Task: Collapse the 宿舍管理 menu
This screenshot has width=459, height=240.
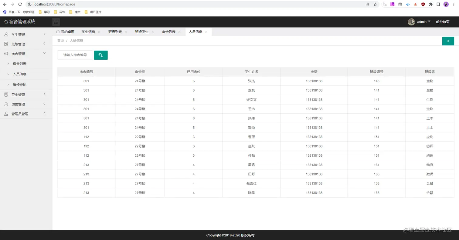Action: point(44,53)
